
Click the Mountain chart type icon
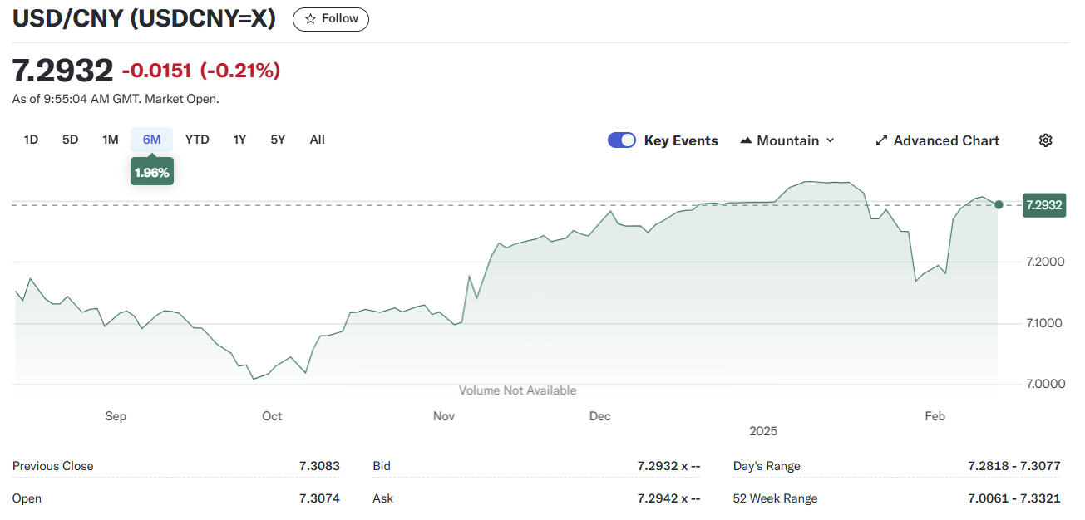pos(746,140)
